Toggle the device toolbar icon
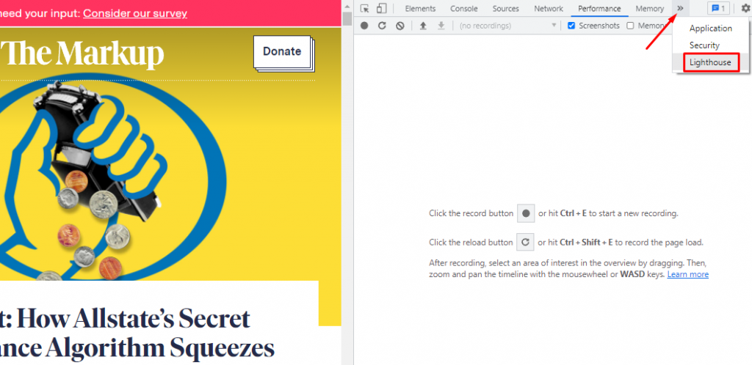 click(x=381, y=9)
